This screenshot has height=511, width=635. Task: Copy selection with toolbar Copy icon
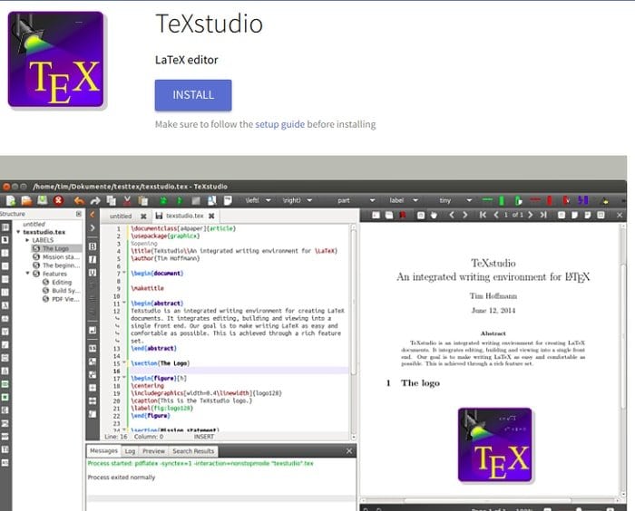coord(112,200)
